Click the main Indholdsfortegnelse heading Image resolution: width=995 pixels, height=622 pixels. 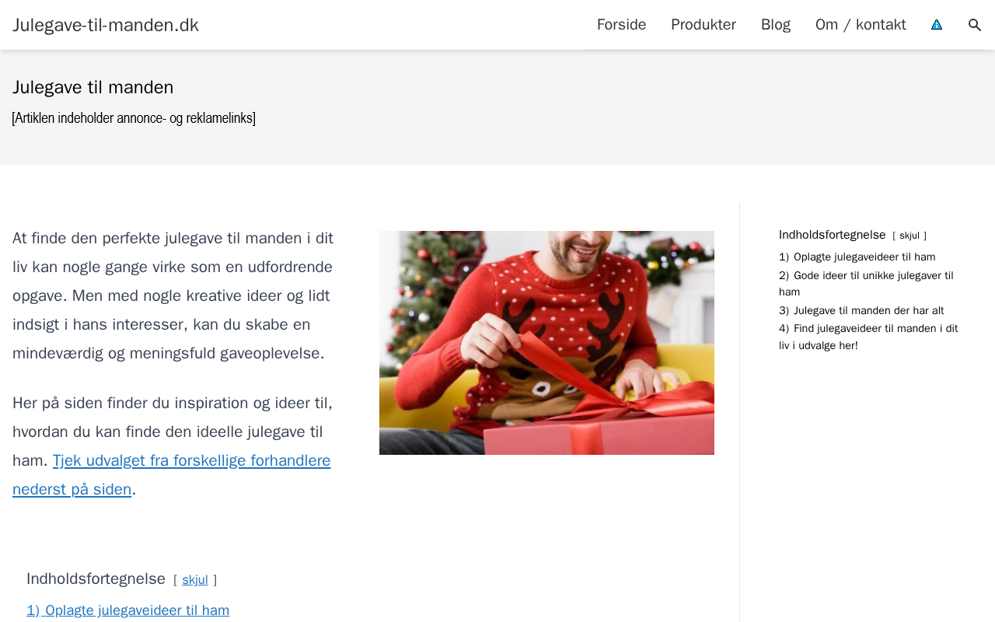[x=96, y=578]
